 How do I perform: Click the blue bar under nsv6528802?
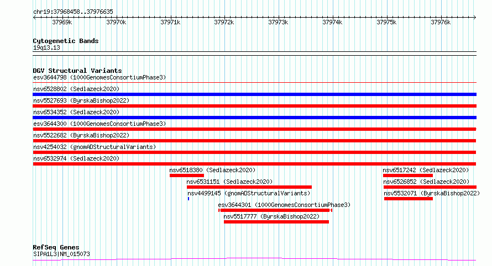point(254,94)
